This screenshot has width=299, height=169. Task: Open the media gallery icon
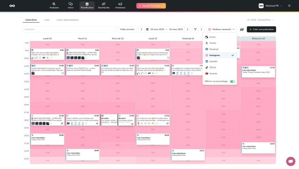(x=242, y=29)
